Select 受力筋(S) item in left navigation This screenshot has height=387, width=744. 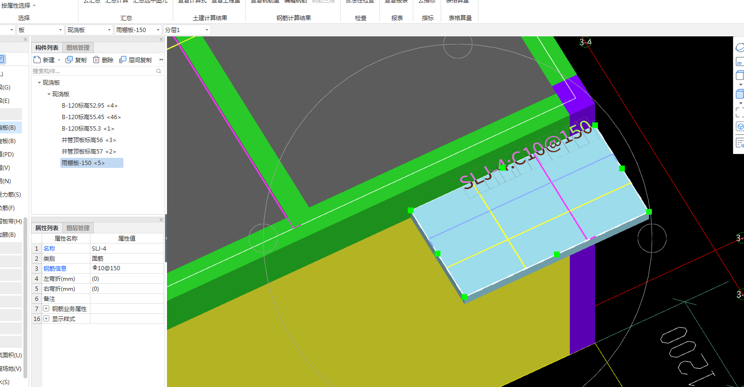tap(11, 195)
